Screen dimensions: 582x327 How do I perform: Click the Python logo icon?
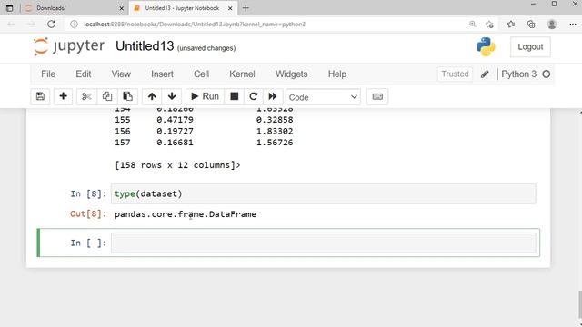[486, 46]
